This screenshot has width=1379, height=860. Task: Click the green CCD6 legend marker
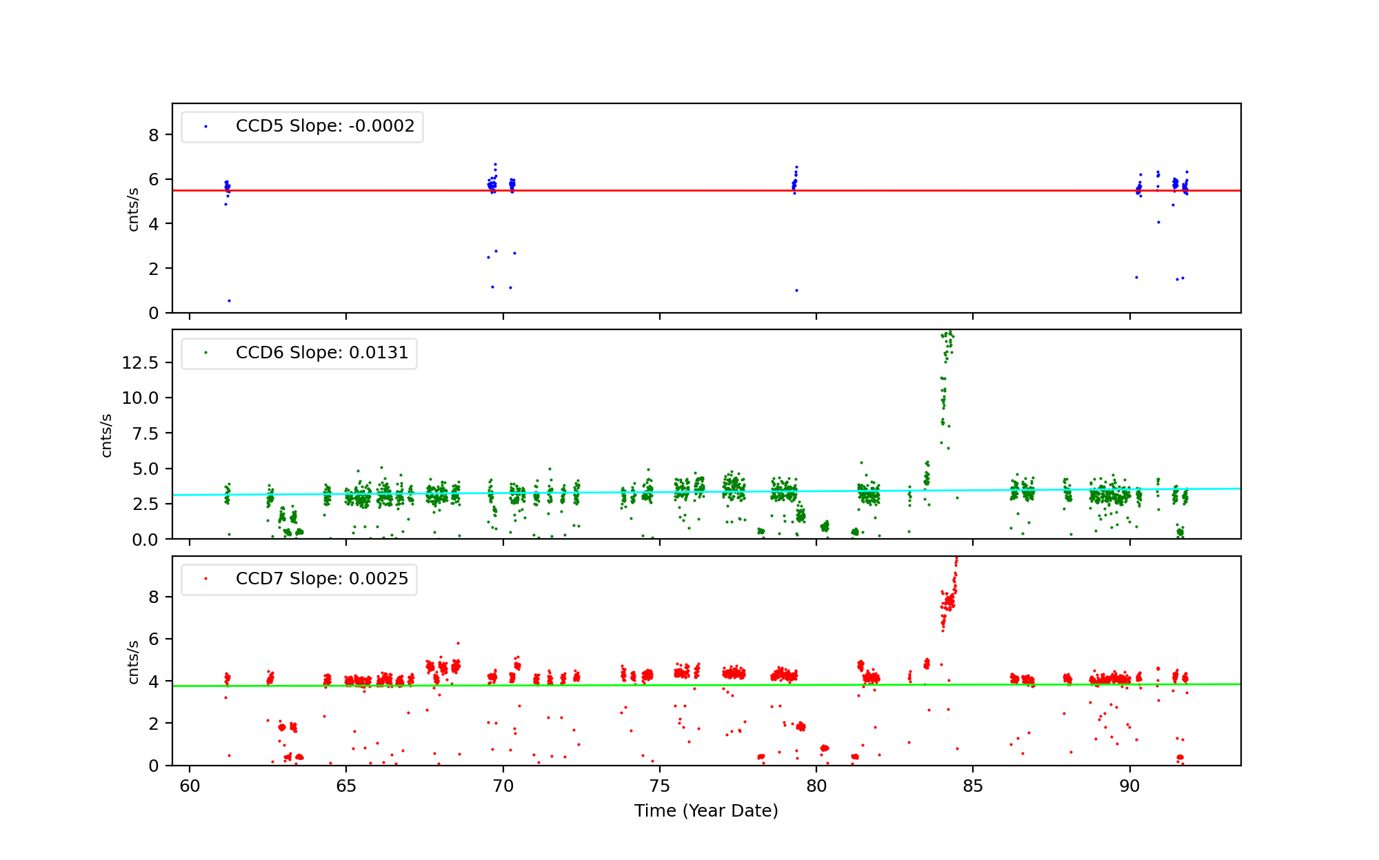coord(205,353)
